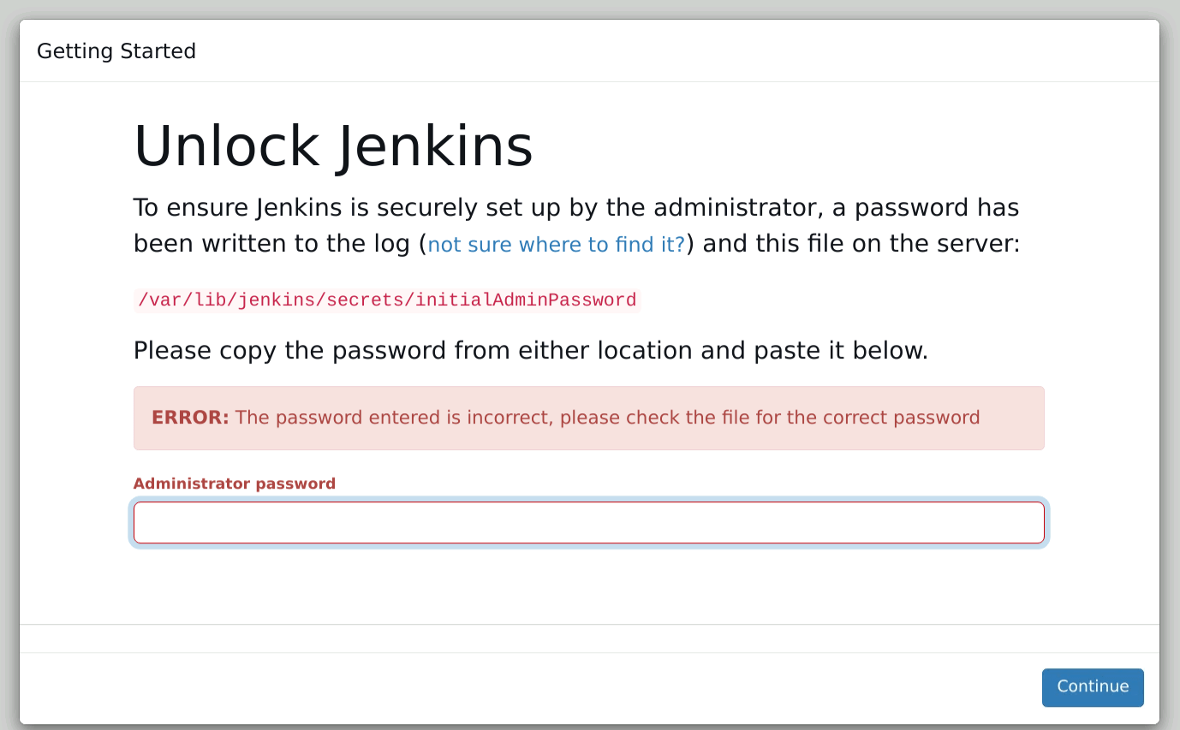This screenshot has width=1180, height=730.
Task: Click the 'Administrator password' label
Action: tap(234, 483)
